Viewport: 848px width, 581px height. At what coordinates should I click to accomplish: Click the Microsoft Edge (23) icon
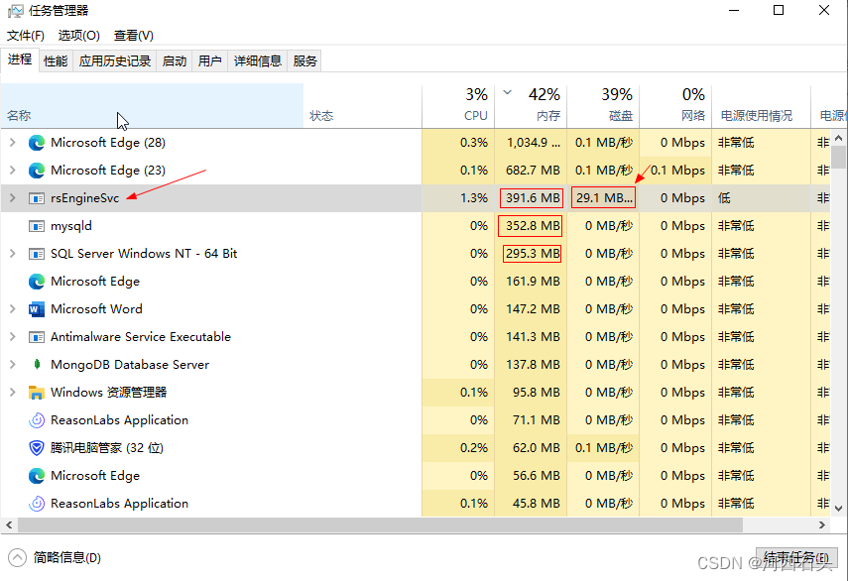[x=37, y=171]
